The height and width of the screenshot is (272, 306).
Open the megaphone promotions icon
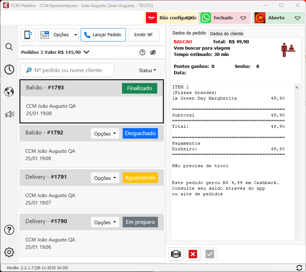(9, 114)
